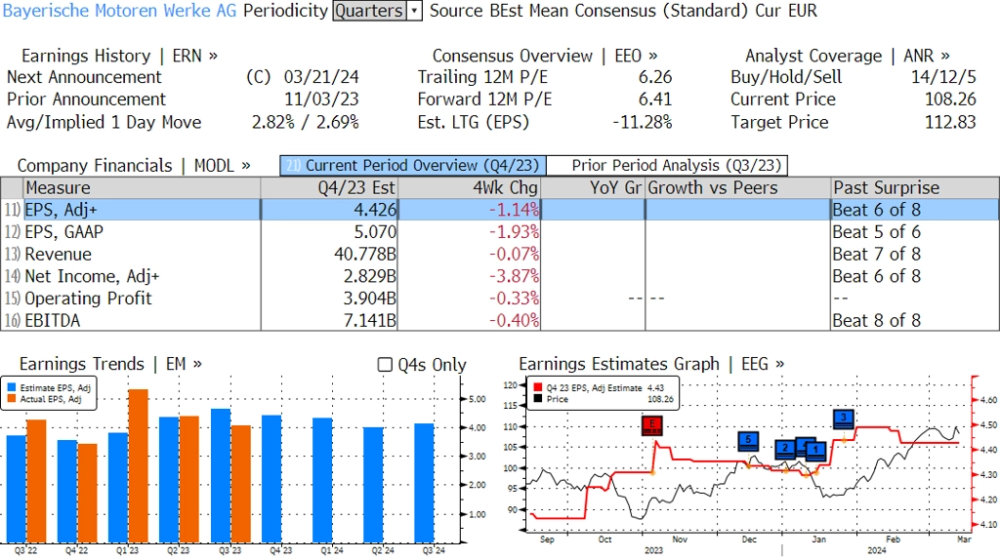The image size is (1000, 560).
Task: Select the EPS, GAAP row
Action: 500,232
